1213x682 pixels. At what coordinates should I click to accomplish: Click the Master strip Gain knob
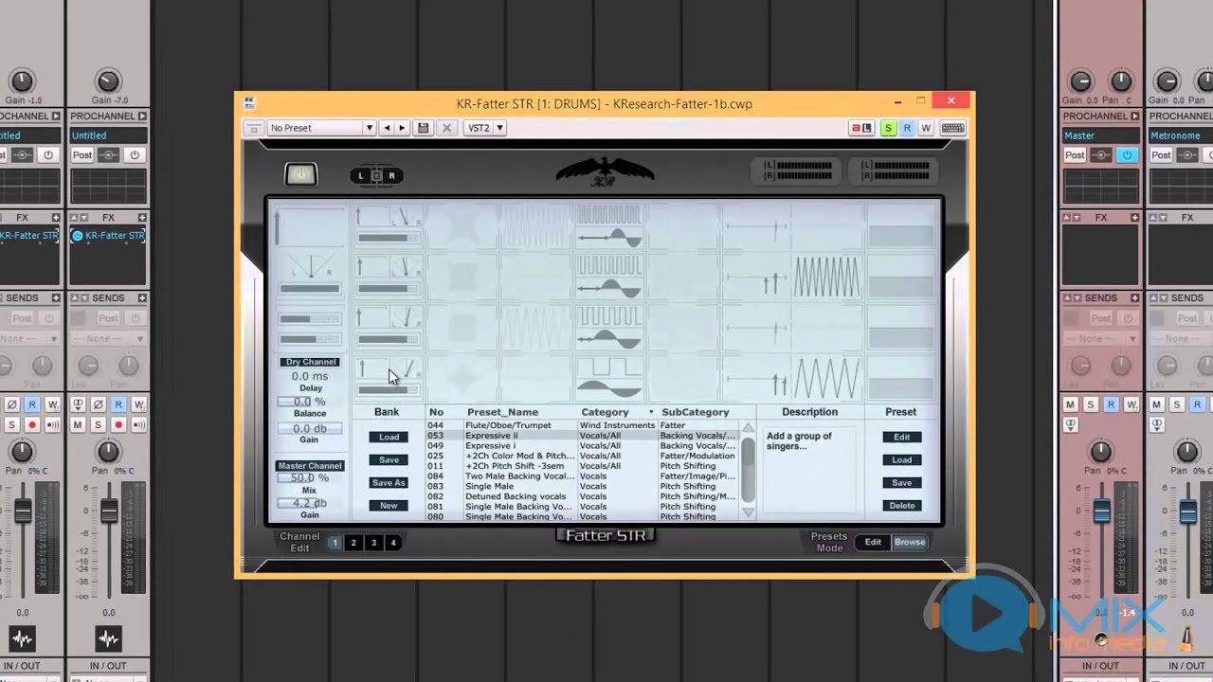1080,81
